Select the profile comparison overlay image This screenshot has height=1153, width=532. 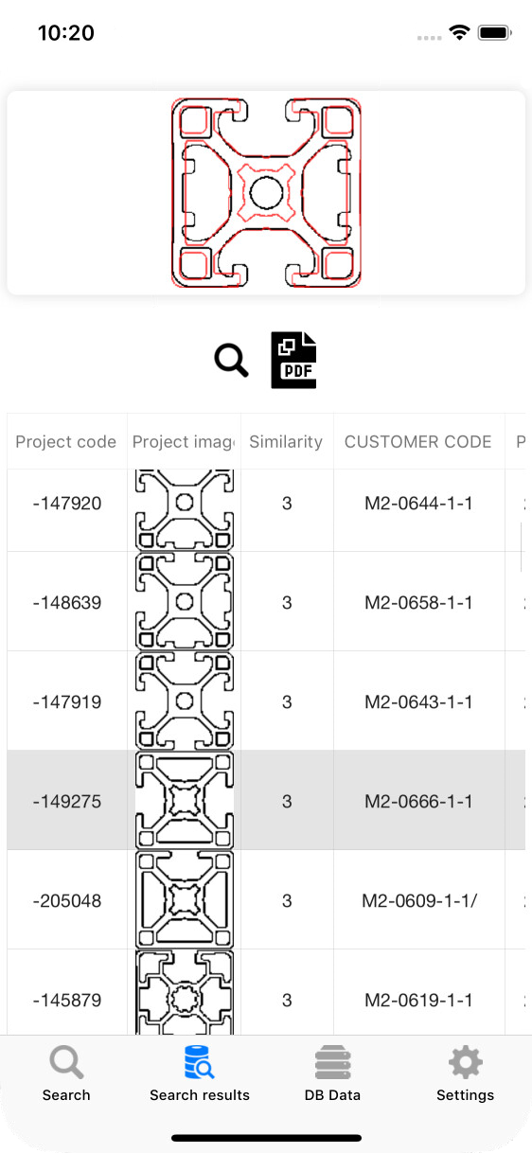266,192
